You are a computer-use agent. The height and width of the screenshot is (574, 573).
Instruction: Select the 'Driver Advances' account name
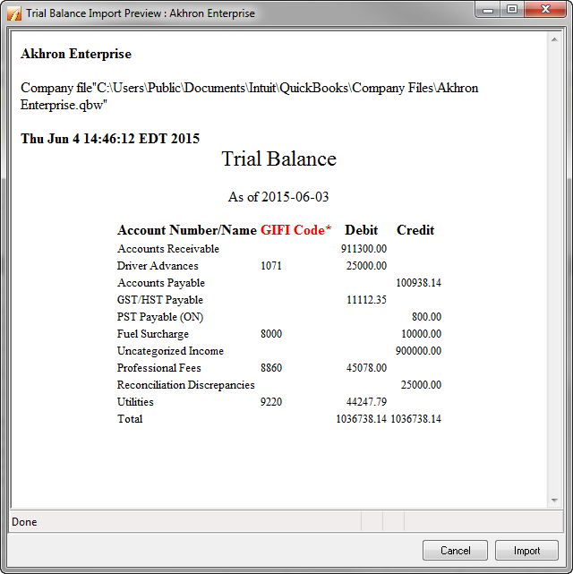pos(158,266)
